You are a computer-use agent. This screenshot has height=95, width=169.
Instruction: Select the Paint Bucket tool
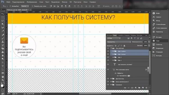[3, 52]
